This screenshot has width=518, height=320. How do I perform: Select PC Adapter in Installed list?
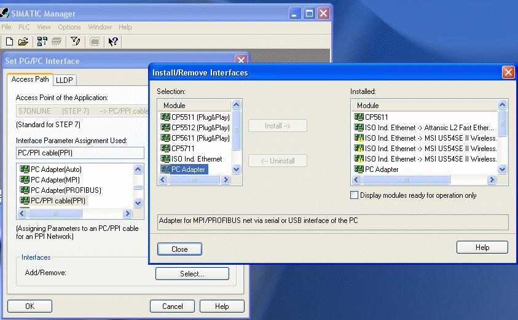(x=376, y=170)
